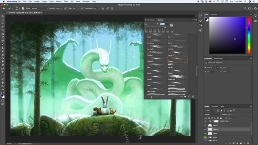
Task: Delete layer with Layers panel trash icon
Action: point(248,143)
